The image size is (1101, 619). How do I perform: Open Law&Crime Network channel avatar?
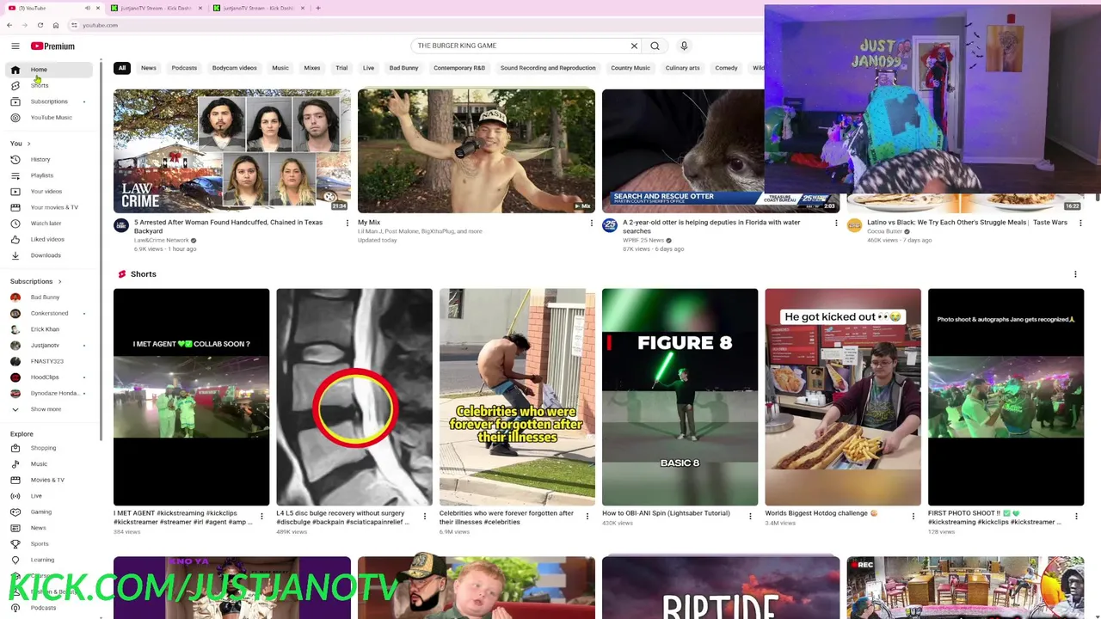click(x=121, y=225)
